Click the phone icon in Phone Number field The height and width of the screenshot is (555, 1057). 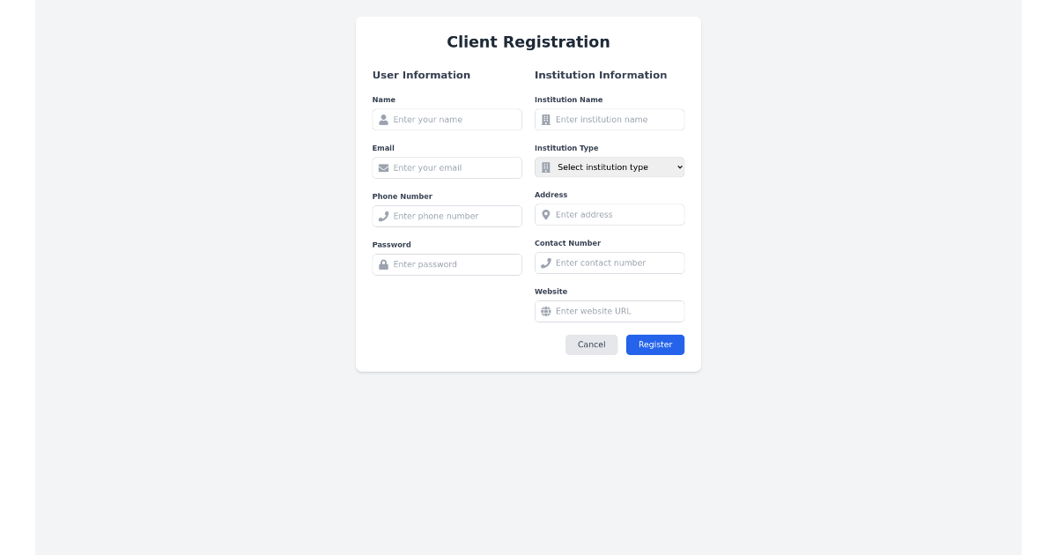click(x=383, y=216)
